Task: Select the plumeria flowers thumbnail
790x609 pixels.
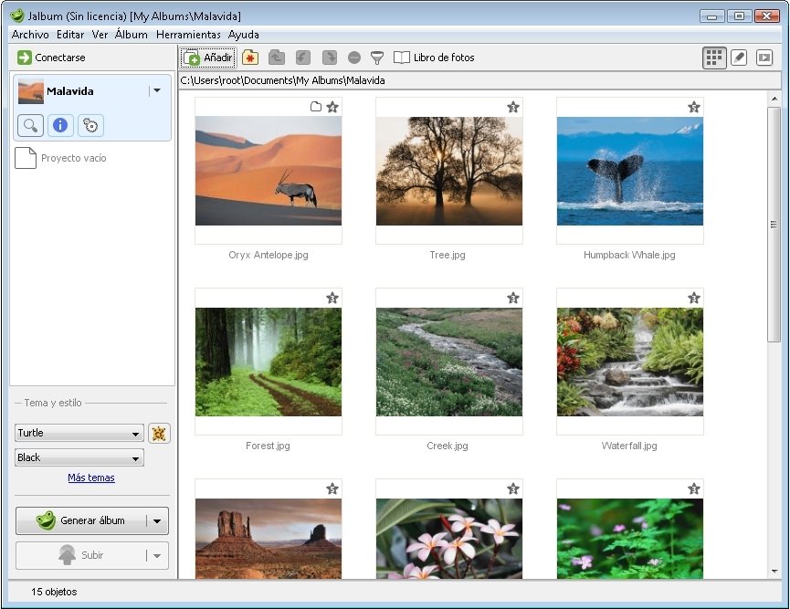Action: 449,539
